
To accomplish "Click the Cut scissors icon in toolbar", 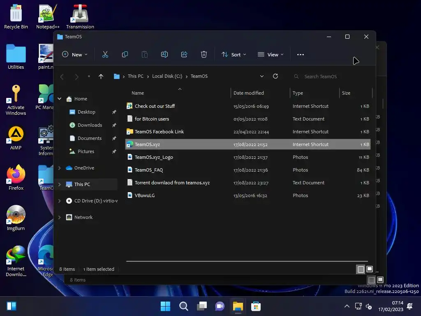I will (x=105, y=55).
